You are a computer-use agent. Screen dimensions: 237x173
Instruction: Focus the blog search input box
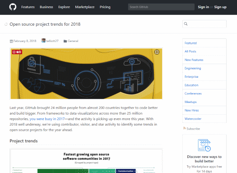pos(204,24)
